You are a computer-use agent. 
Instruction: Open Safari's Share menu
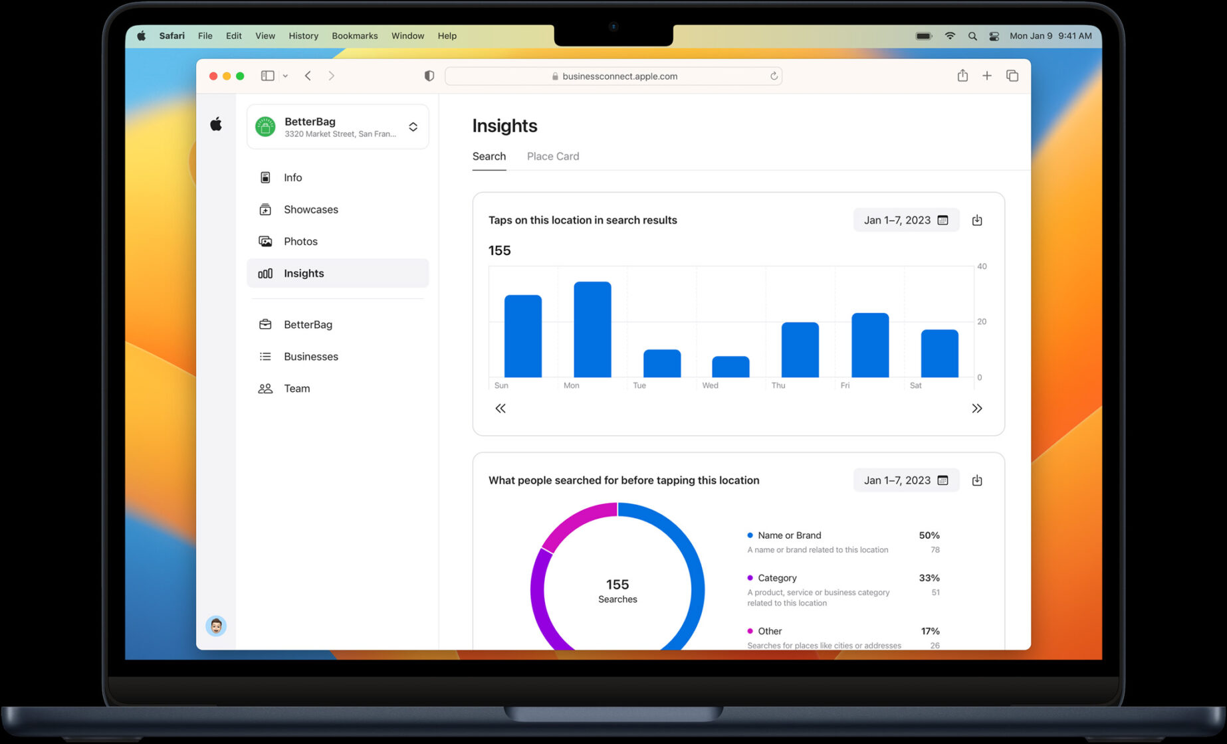pos(962,76)
